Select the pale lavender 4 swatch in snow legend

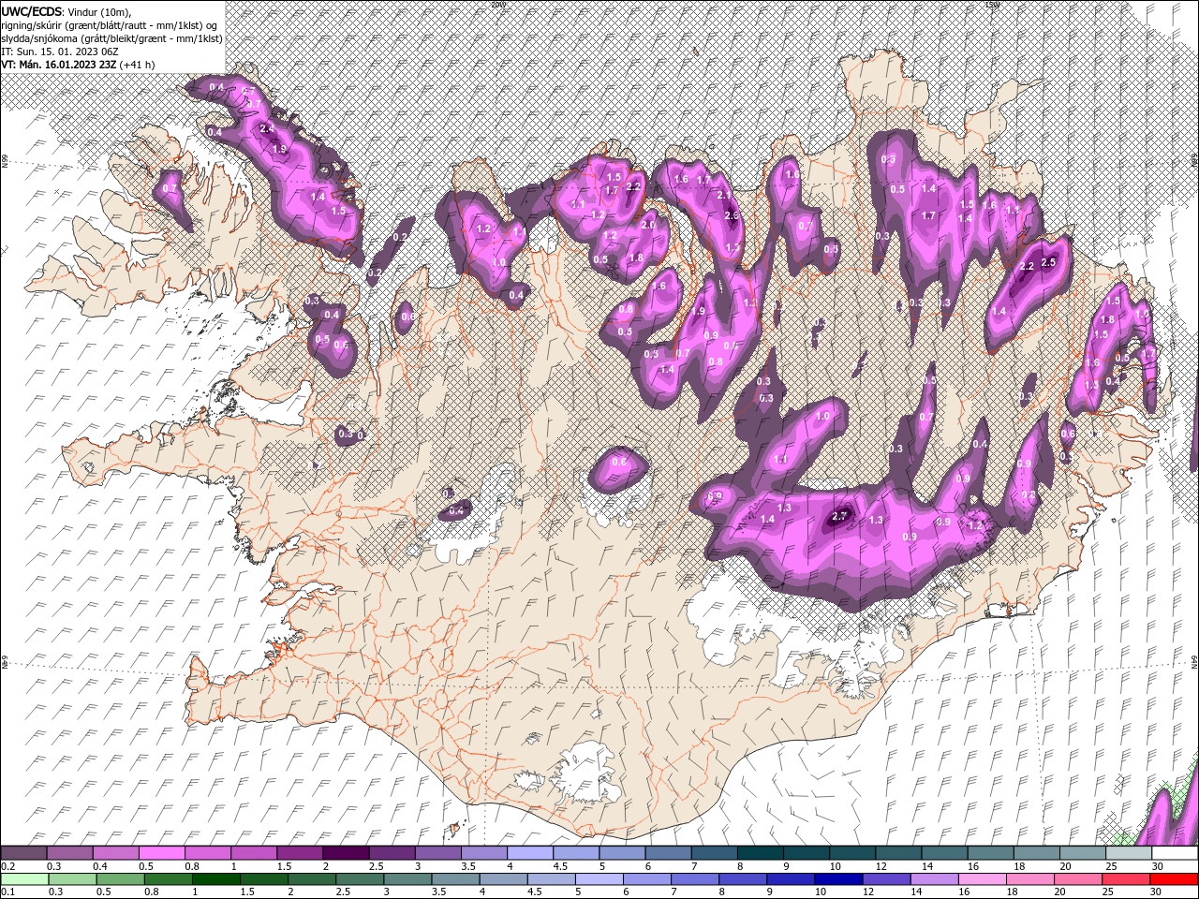528,853
